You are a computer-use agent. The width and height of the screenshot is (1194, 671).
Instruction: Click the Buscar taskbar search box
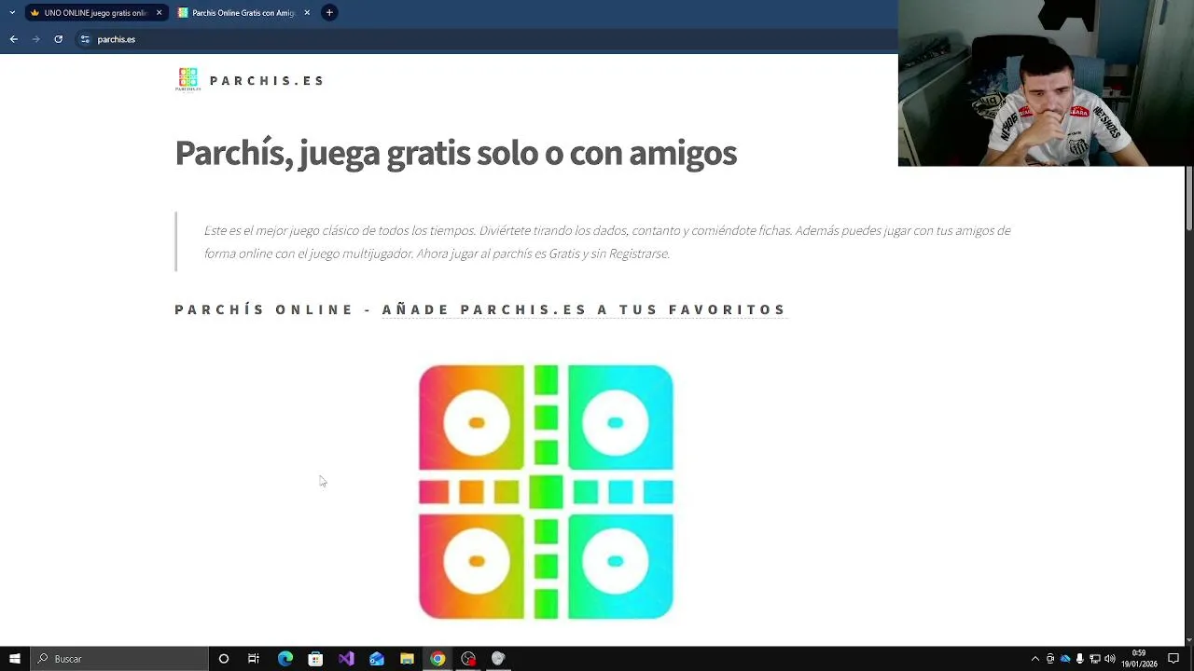point(119,659)
